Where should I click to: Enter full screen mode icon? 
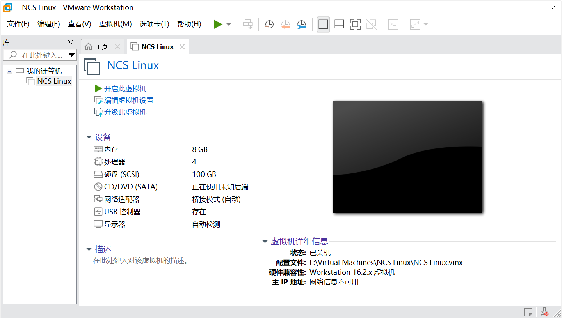click(x=355, y=25)
